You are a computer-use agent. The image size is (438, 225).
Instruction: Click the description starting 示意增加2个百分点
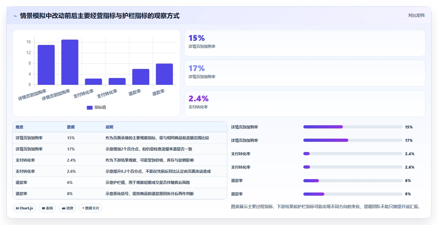(x=149, y=149)
